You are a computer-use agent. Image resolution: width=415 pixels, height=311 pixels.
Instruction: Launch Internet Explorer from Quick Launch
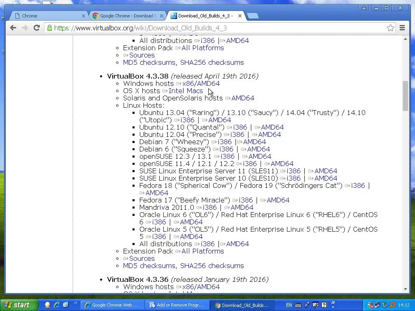click(57, 305)
